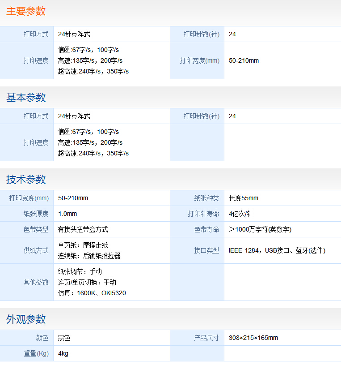Screen dimensions: 341x365
Task: Click the 基本参数 section heading
Action: pyautogui.click(x=26, y=98)
